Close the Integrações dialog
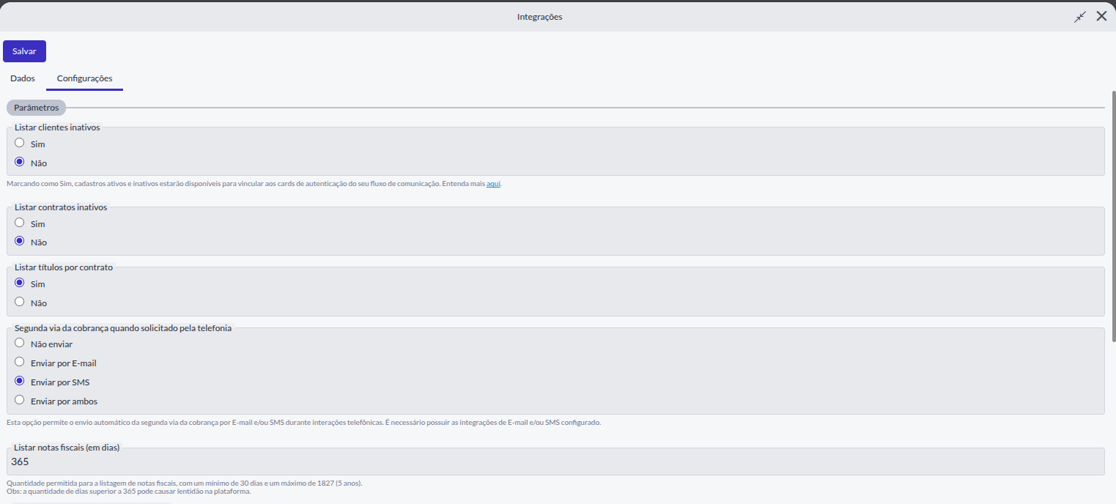Viewport: 1116px width, 504px height. (x=1101, y=16)
